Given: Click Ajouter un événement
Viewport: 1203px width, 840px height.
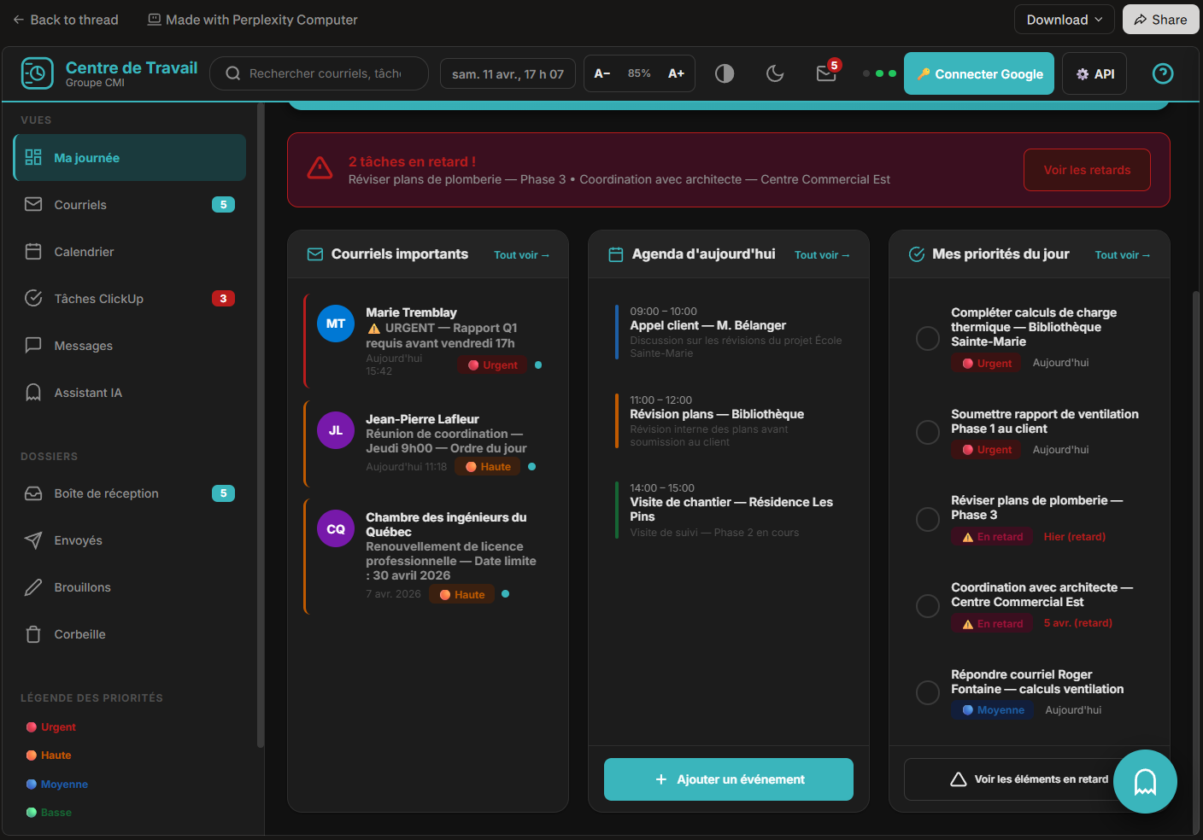Looking at the screenshot, I should coord(729,779).
